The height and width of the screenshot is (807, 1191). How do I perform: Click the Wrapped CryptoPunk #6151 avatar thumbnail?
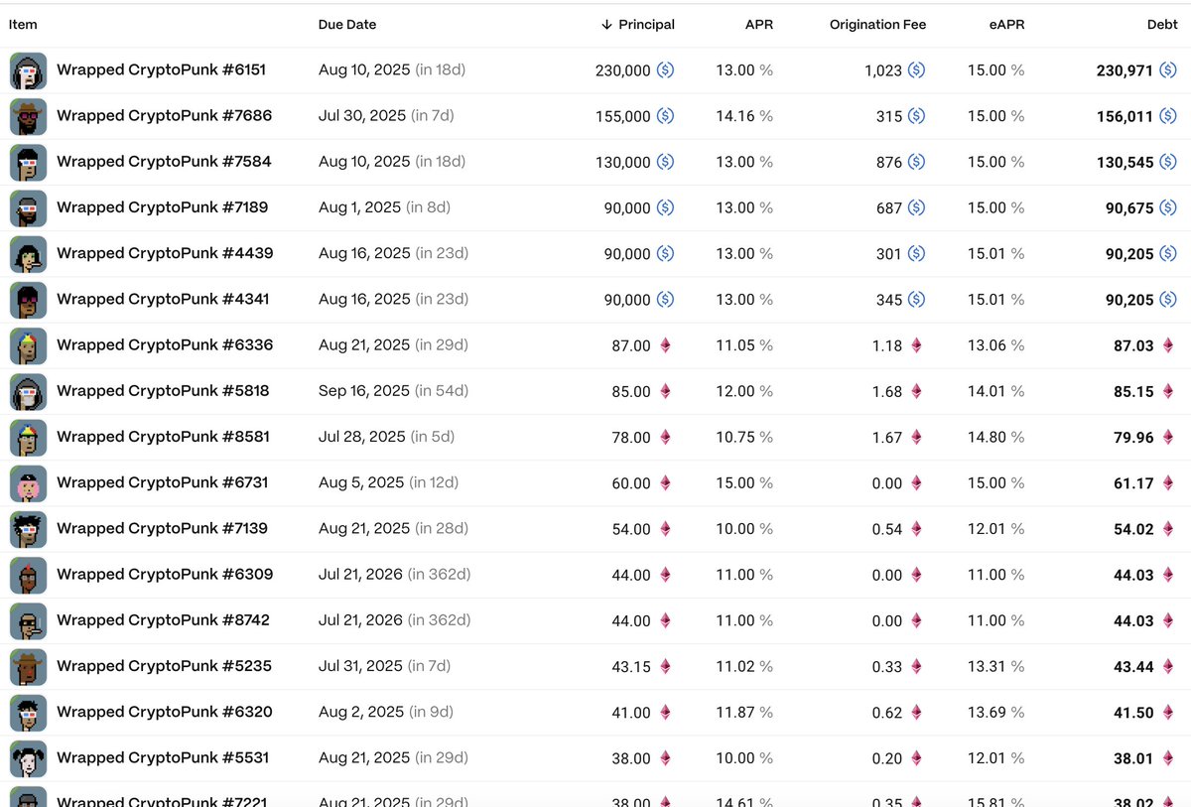[x=28, y=70]
